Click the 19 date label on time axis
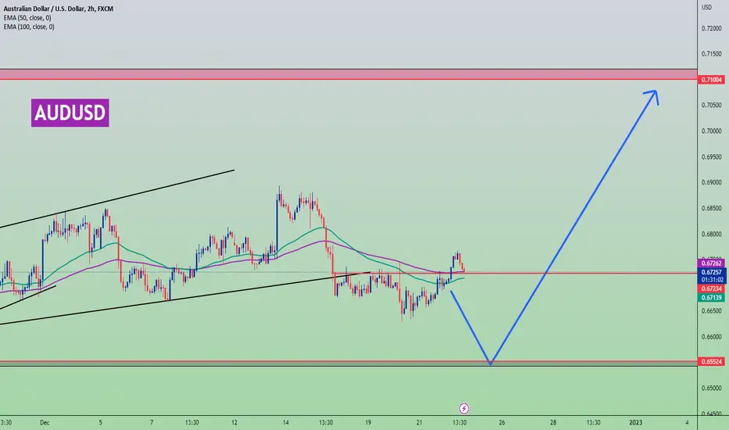729x430 pixels. point(368,422)
